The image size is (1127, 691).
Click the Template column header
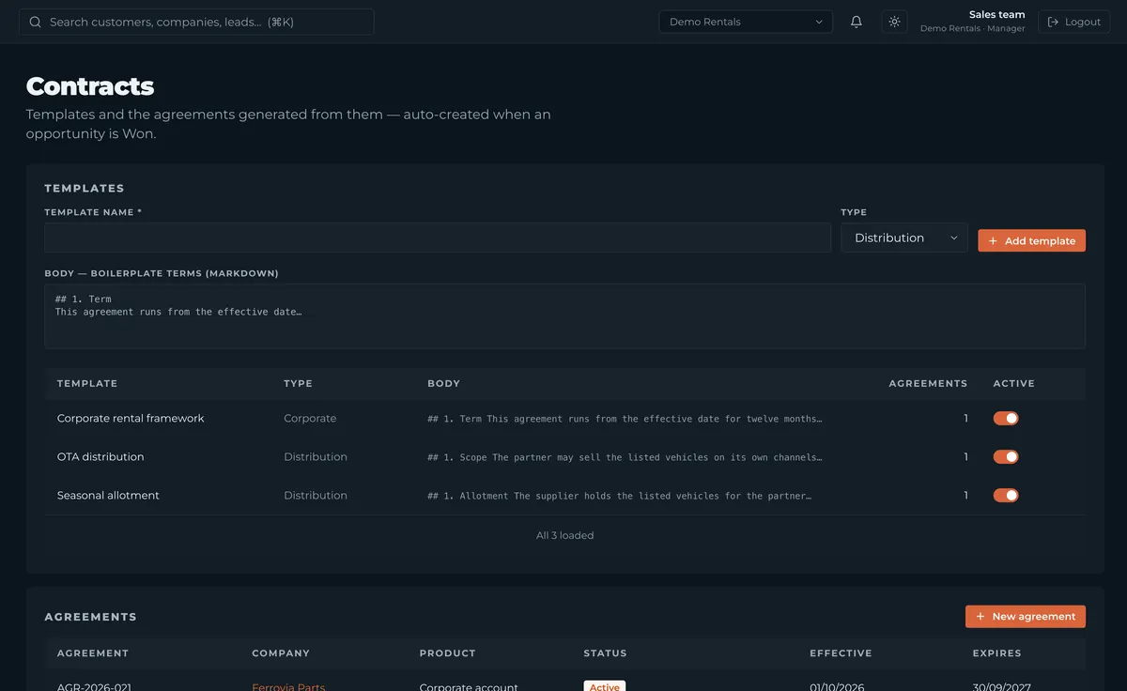pyautogui.click(x=87, y=384)
